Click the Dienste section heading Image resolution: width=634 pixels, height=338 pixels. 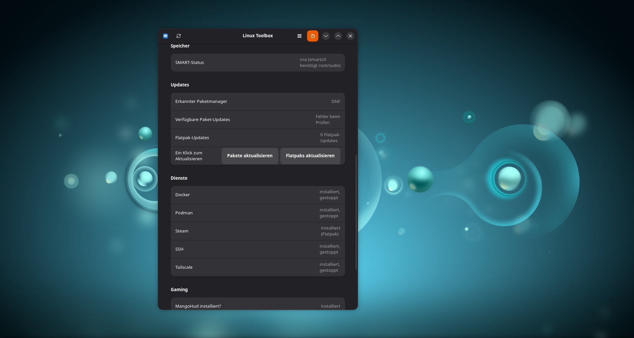coord(179,178)
